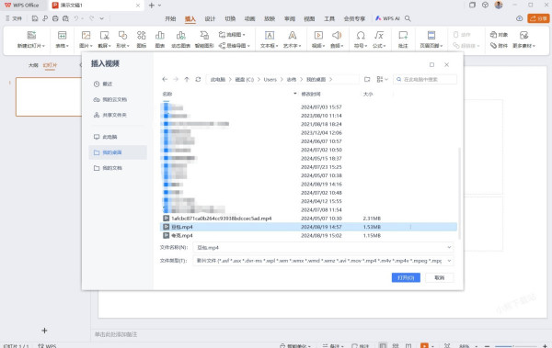Click the Dynamic Chart (动态图表) icon

[x=180, y=35]
